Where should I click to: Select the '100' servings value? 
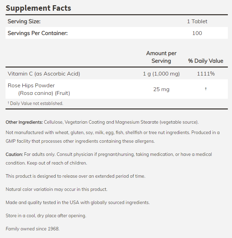pyautogui.click(x=197, y=33)
